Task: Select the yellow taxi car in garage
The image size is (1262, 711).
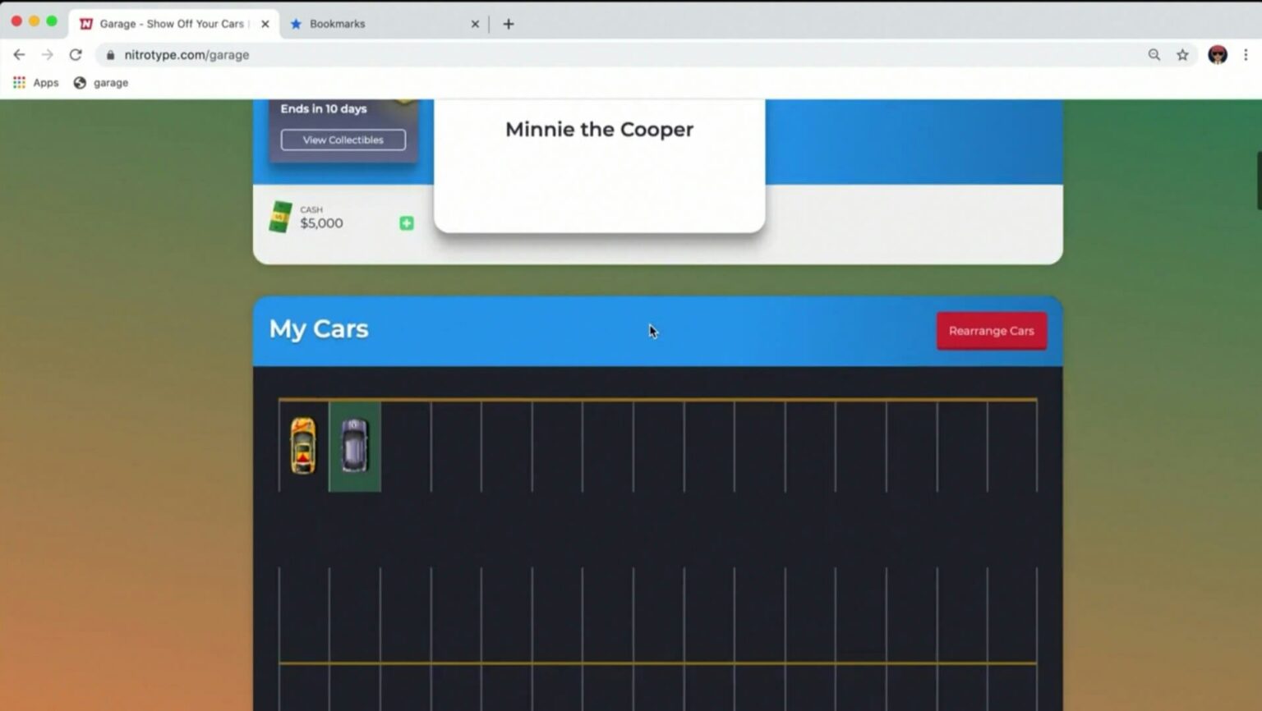Action: (x=303, y=446)
